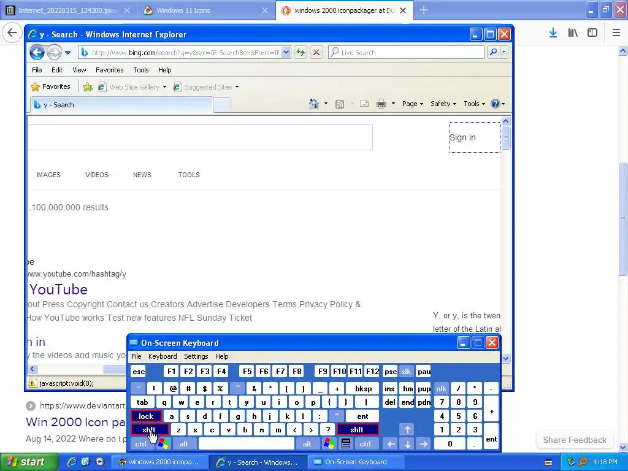Toggle the left alt key
This screenshot has width=628, height=471.
coord(184,443)
